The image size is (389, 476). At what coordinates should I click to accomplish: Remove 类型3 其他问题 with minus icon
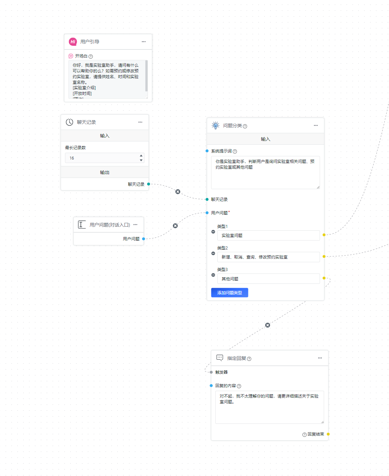tap(213, 275)
